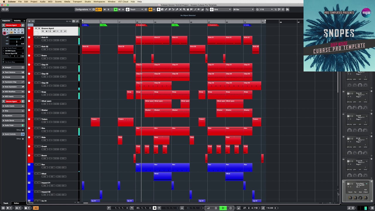
Task: Toggle global Mute M in toolbar
Action: 105,9
